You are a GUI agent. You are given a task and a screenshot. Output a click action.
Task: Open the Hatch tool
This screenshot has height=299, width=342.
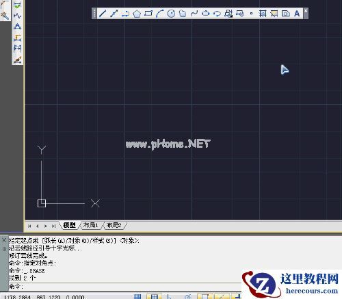coord(263,14)
